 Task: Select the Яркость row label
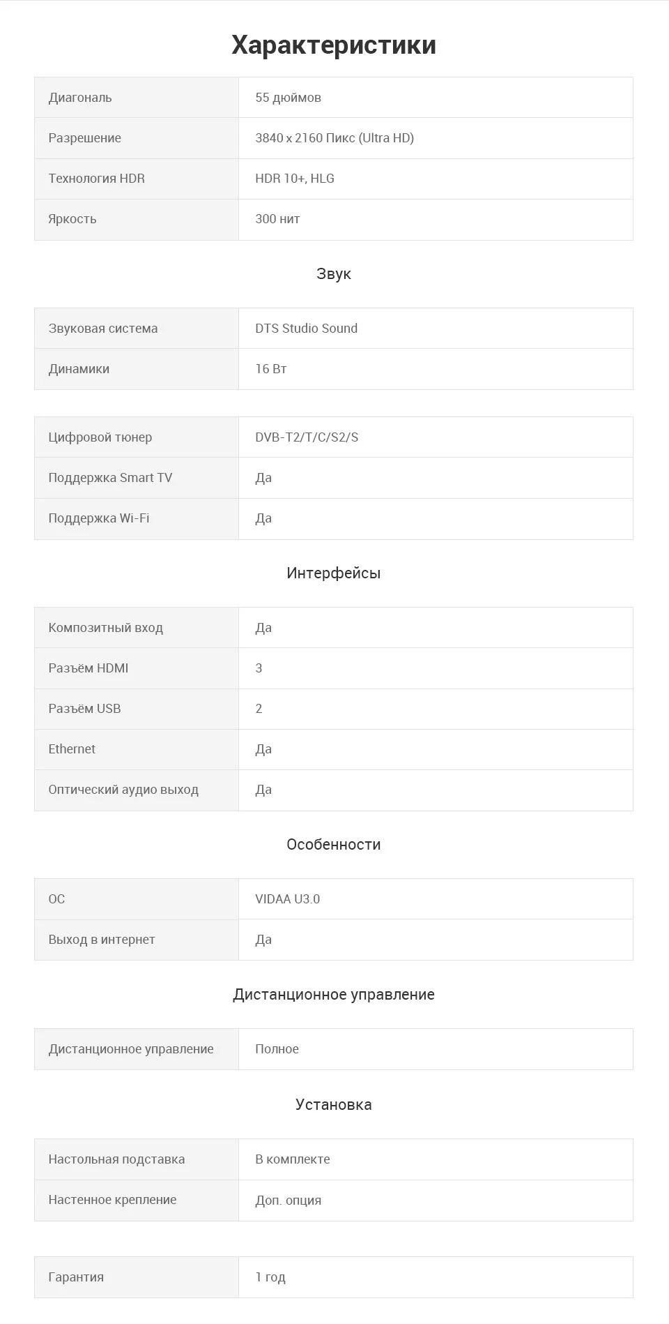tap(72, 219)
